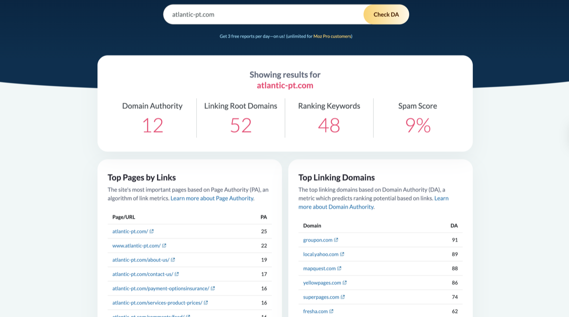The width and height of the screenshot is (569, 317).
Task: Click external icon beside payment-optionsinsurance URL
Action: coord(213,288)
